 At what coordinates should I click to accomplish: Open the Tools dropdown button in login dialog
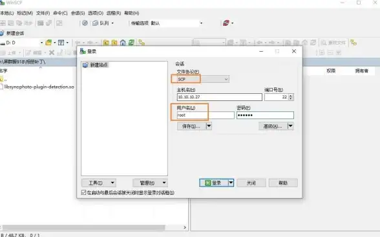99,183
